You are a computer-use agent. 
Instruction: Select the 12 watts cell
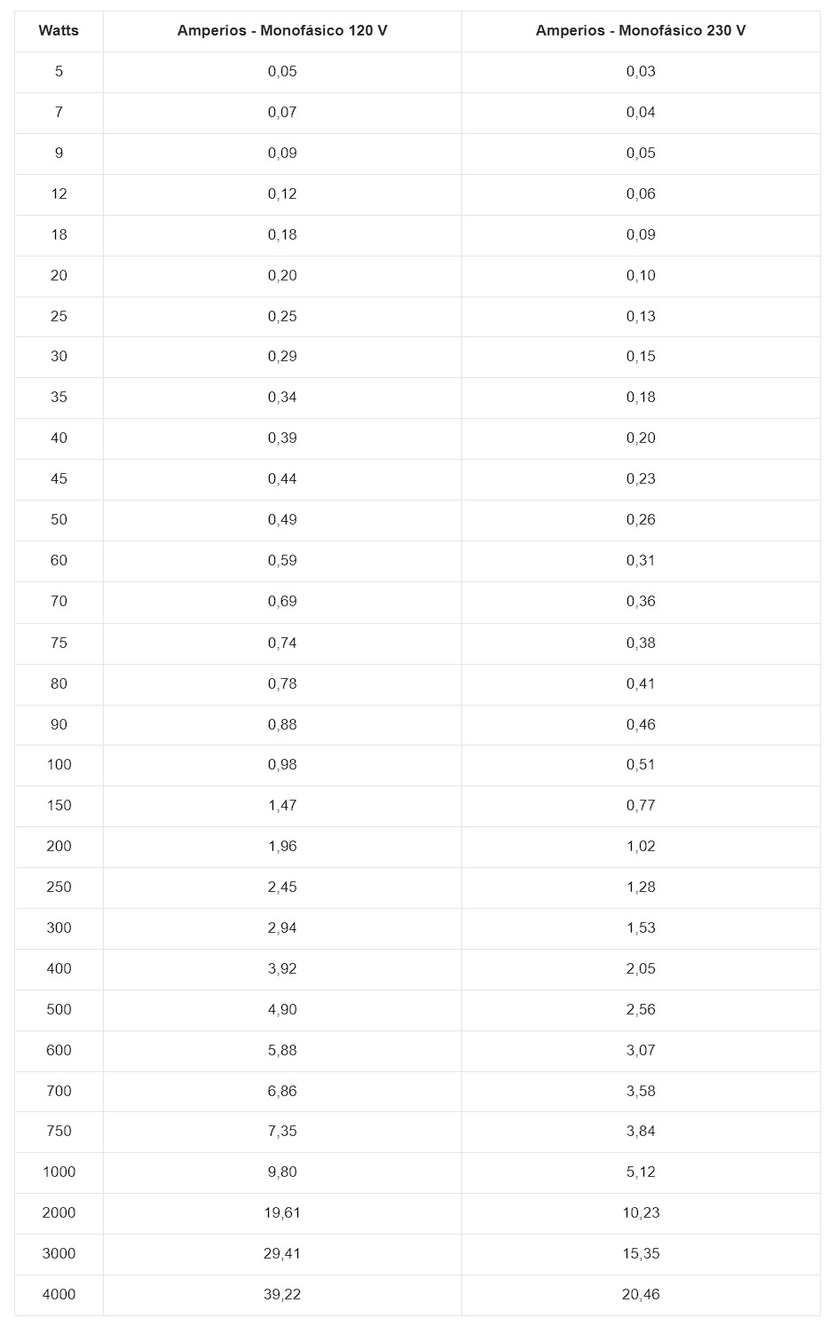[59, 194]
